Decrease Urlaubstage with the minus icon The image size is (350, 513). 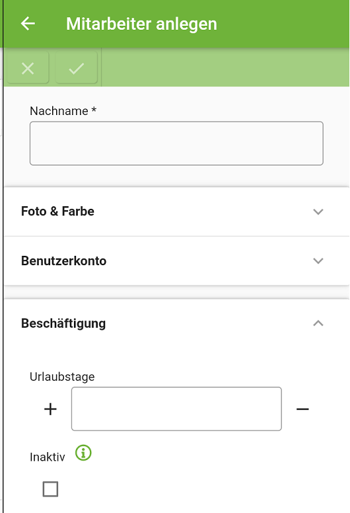[x=302, y=409]
